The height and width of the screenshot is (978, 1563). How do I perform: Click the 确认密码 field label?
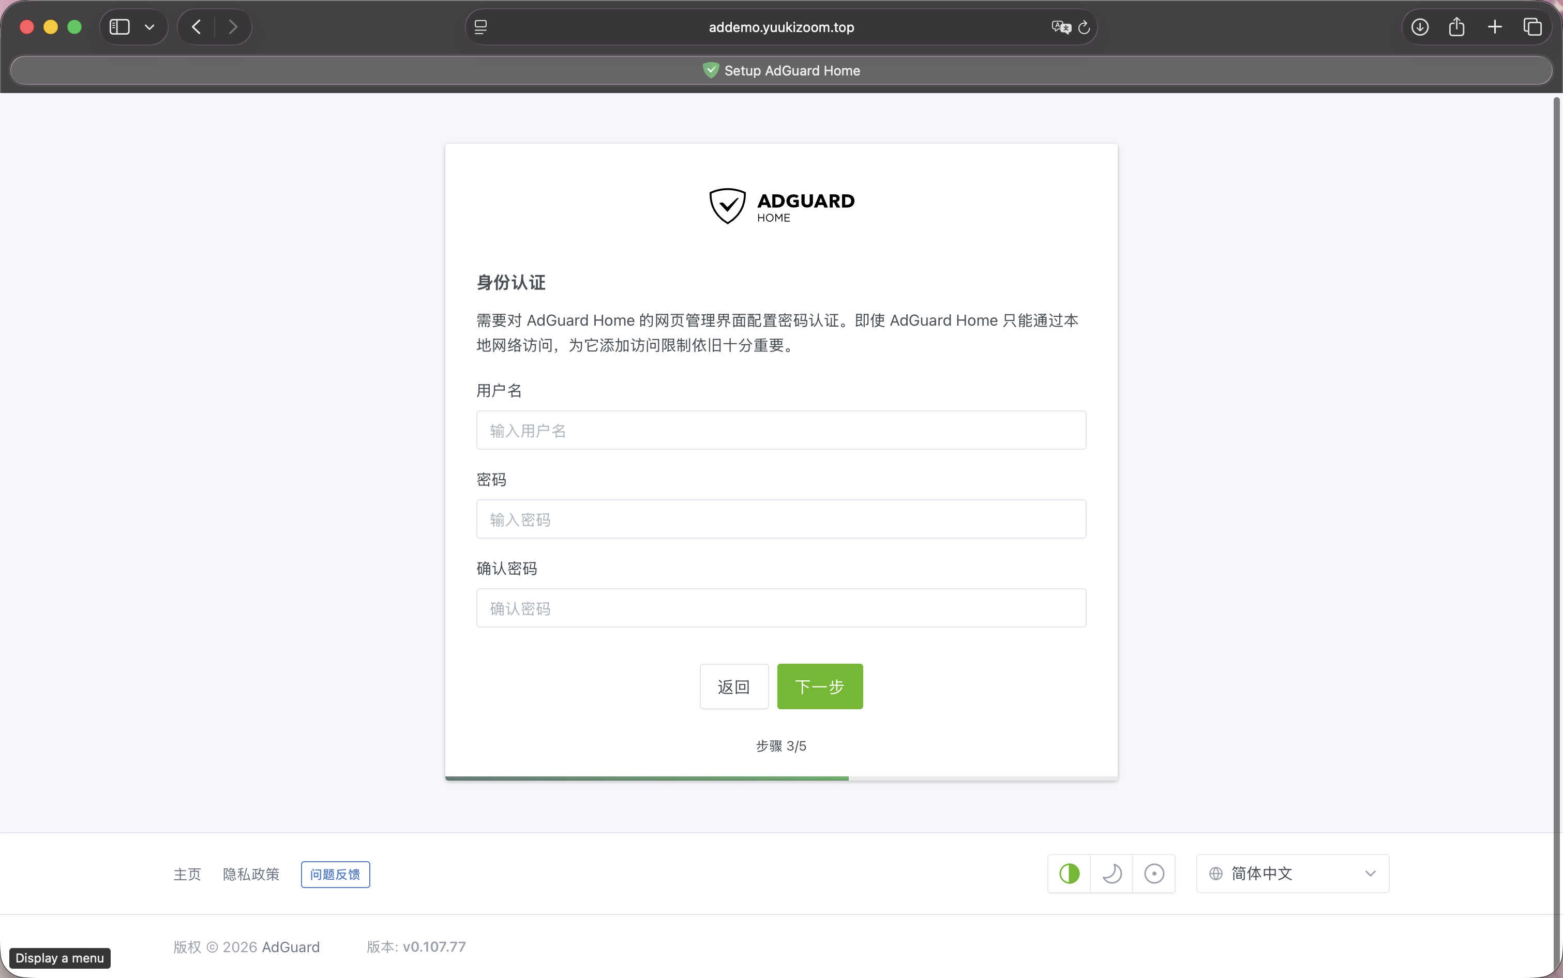point(507,569)
